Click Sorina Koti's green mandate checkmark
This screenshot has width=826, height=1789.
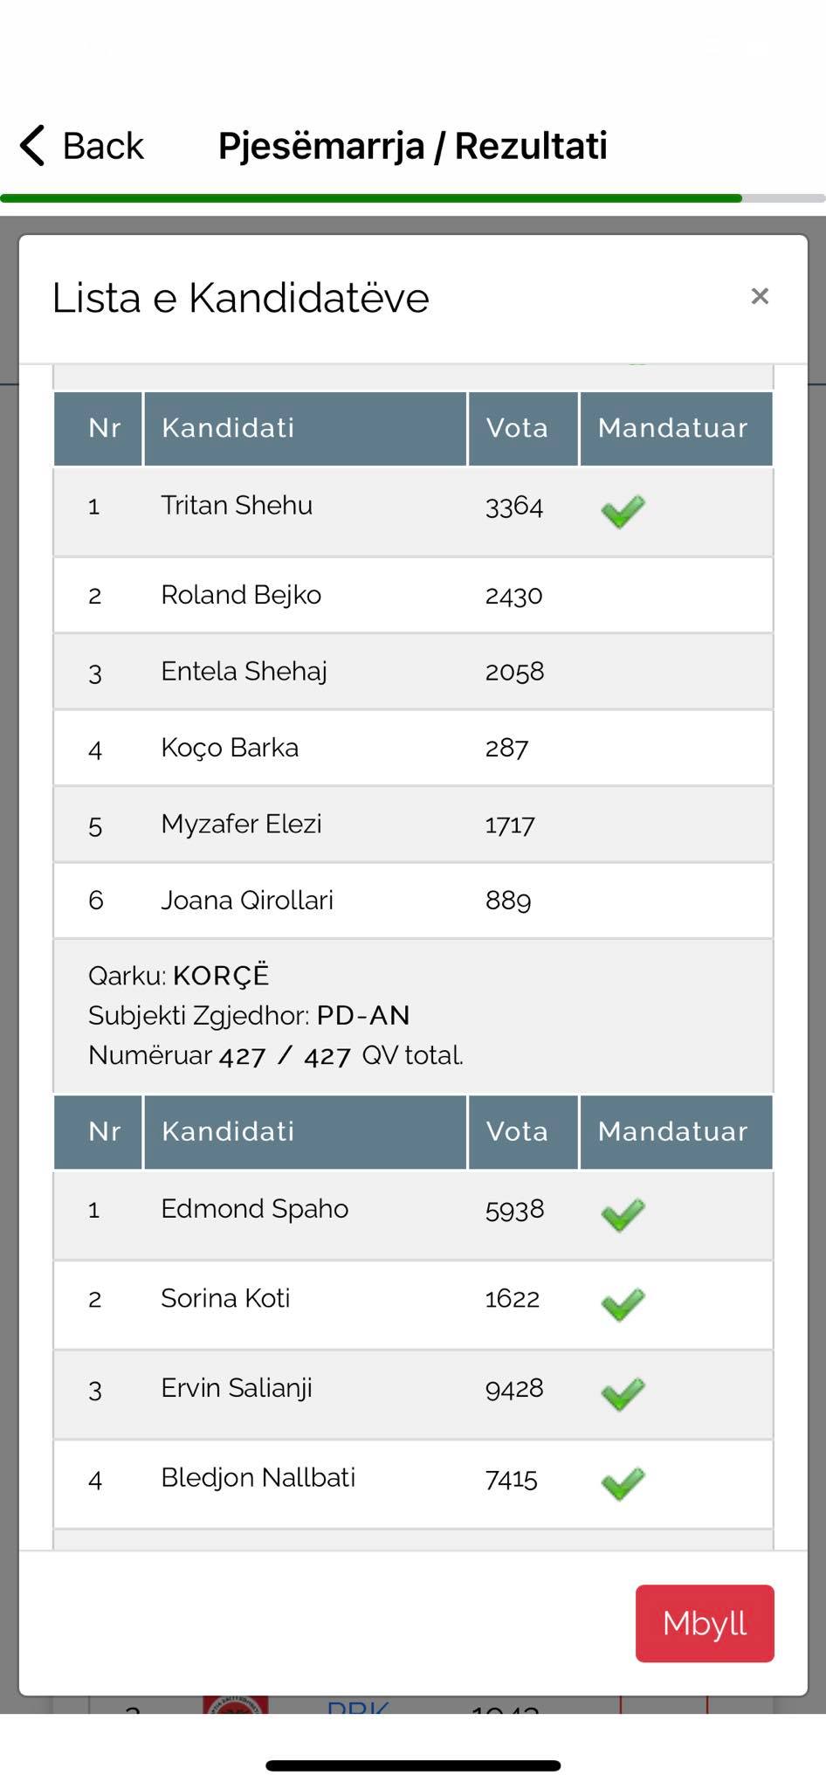tap(623, 1304)
